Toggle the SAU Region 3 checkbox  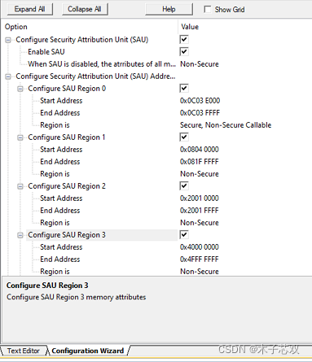tap(184, 235)
